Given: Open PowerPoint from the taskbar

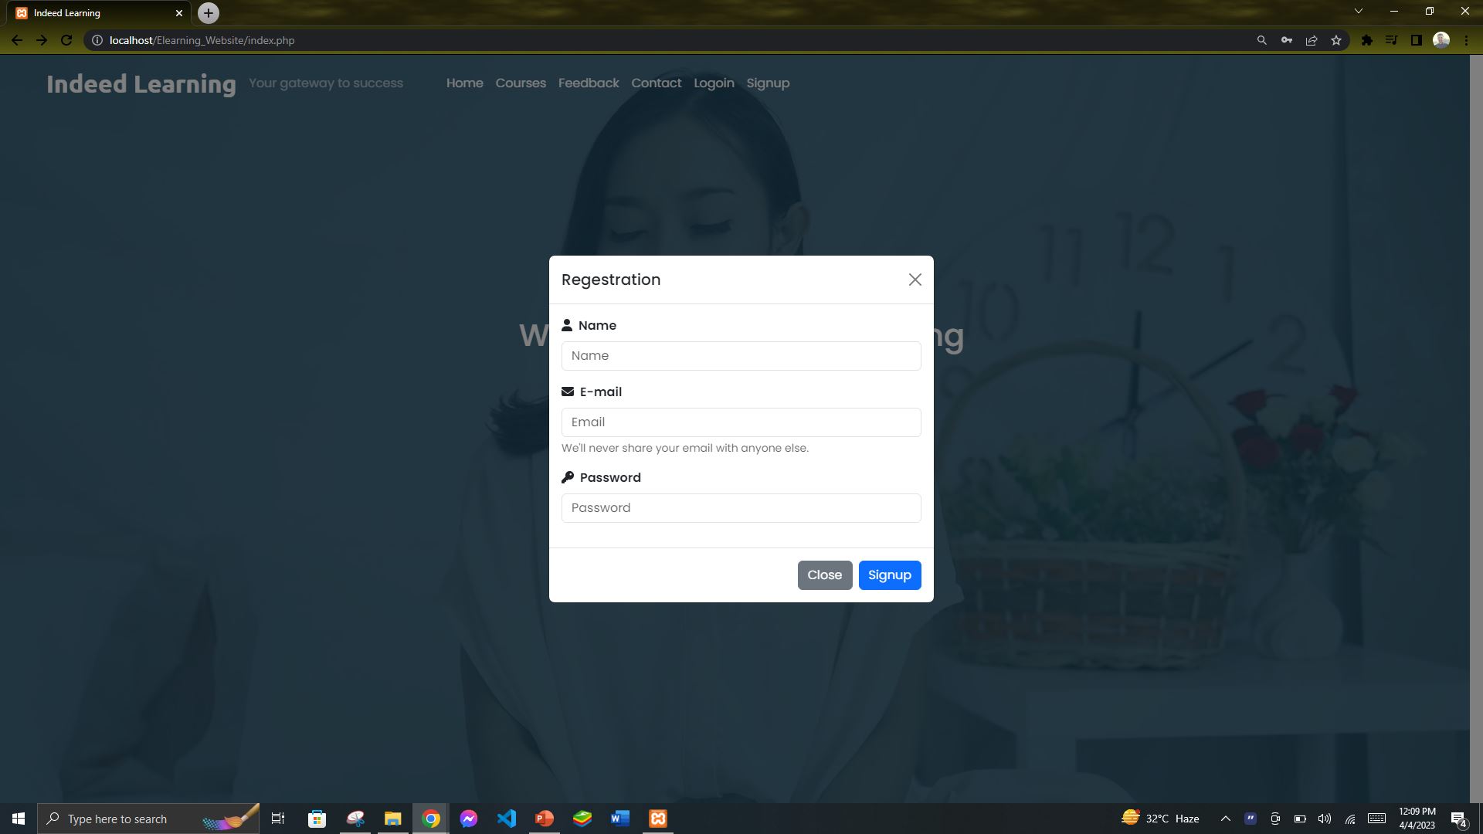Looking at the screenshot, I should 544,818.
